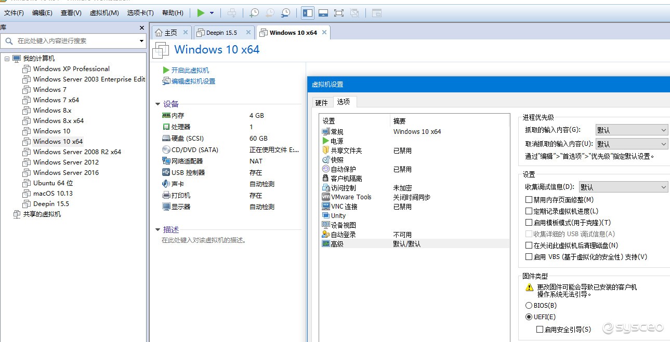Click the 硬盘 (SCSI) device icon

pyautogui.click(x=166, y=139)
